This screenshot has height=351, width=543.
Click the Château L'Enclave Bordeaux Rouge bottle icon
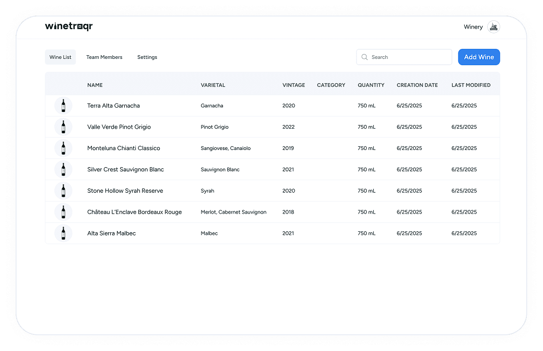63,212
